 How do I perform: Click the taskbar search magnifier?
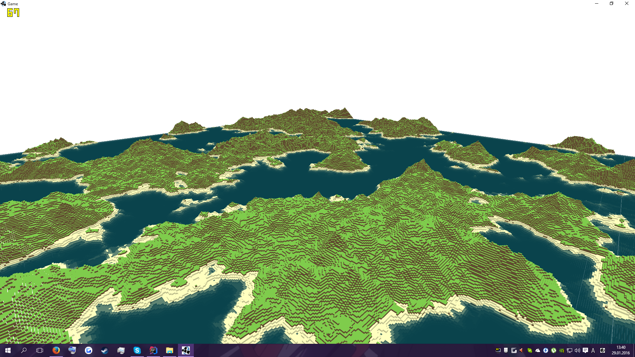pos(24,350)
